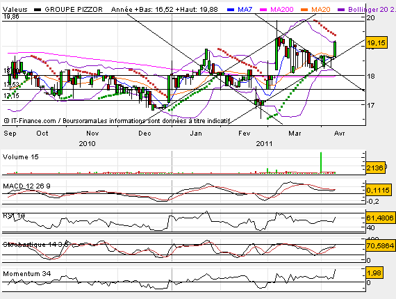Select the GROUPE PIZZOR legend label
The image size is (396, 299).
[74, 10]
